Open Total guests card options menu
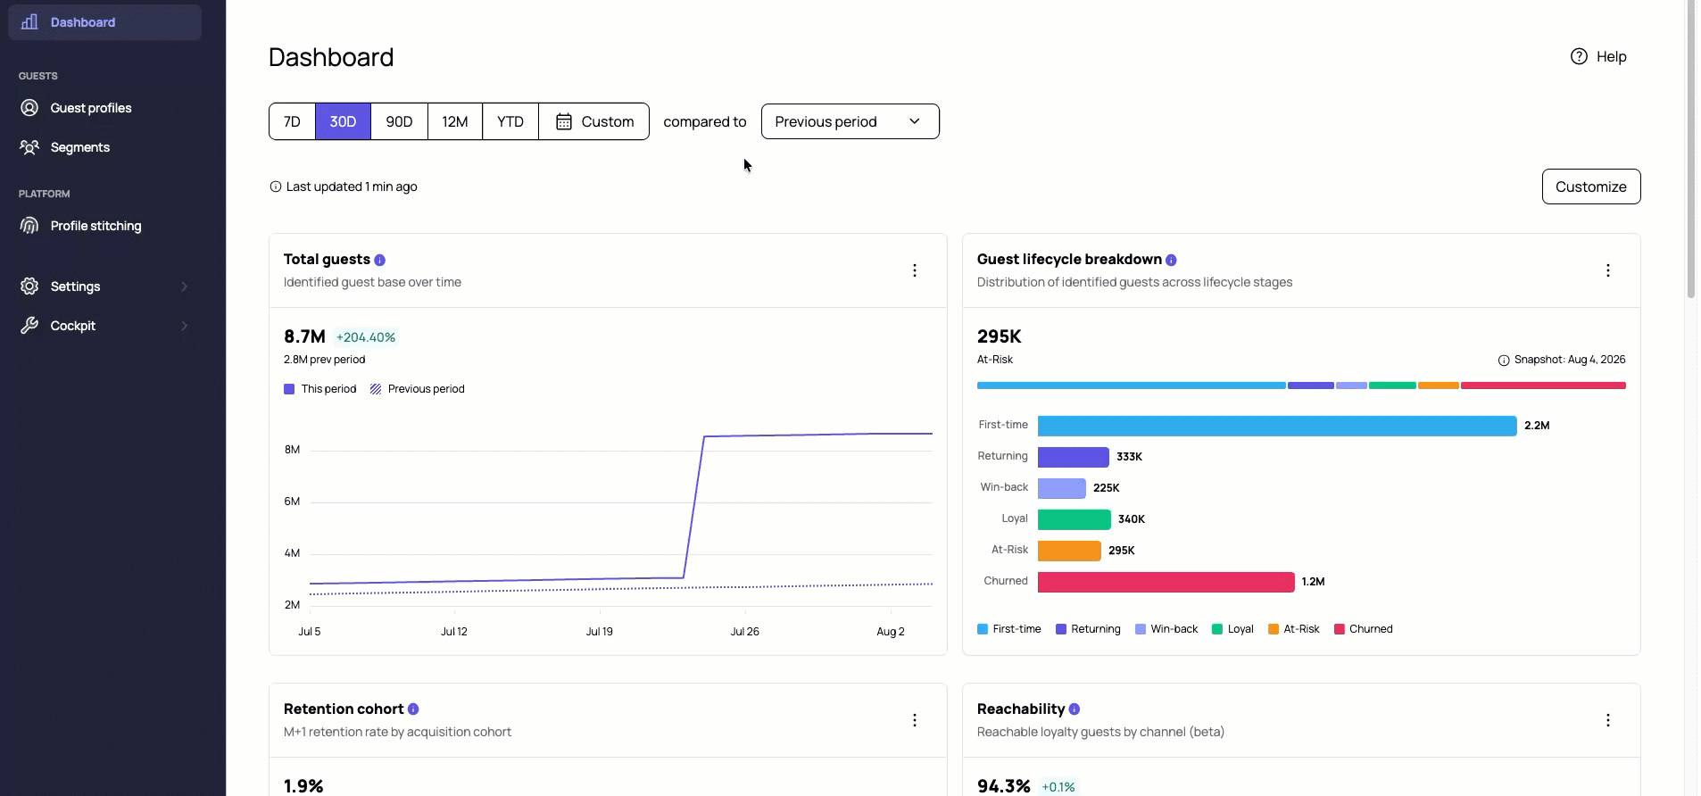Viewport: 1701px width, 796px height. click(914, 270)
